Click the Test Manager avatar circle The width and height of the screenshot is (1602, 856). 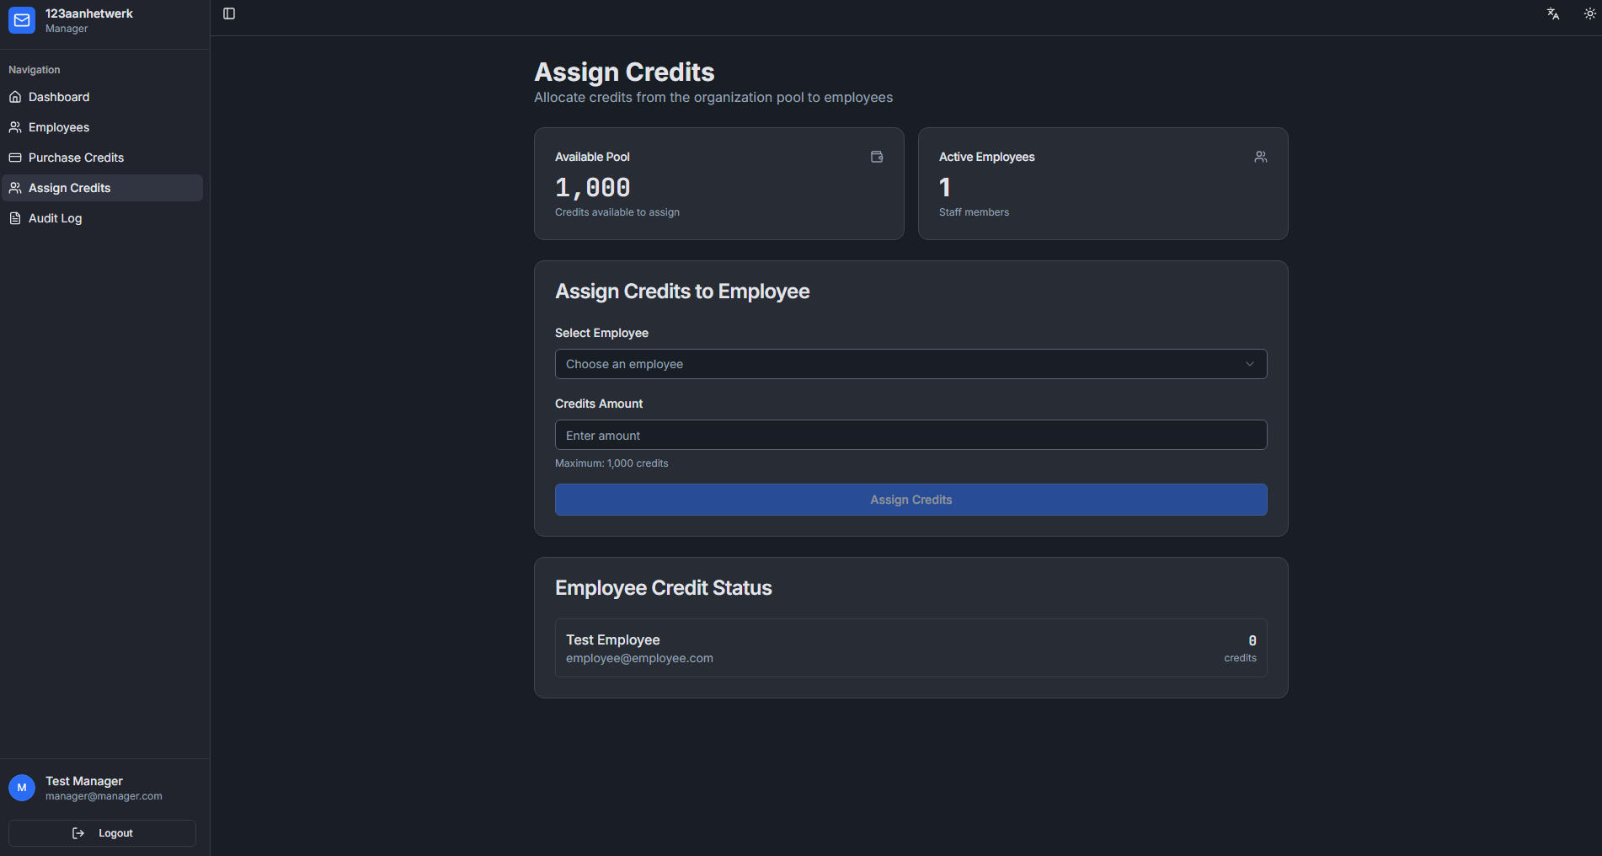(21, 788)
